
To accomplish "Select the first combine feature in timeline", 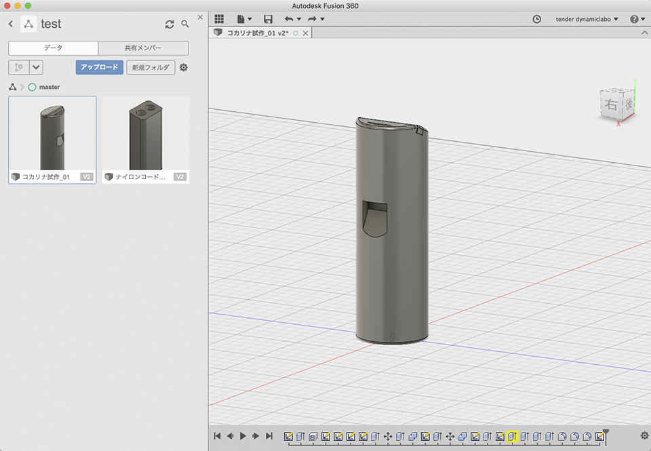I will [413, 436].
